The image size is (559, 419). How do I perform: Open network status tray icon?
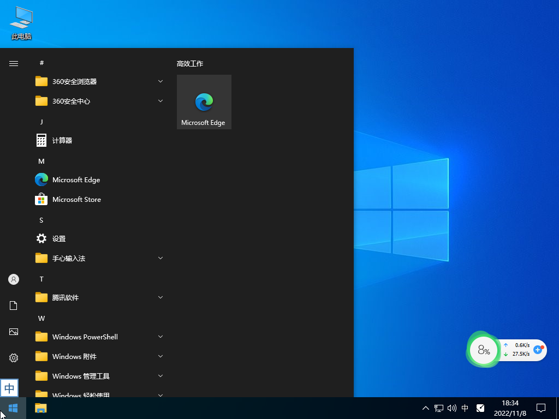[x=438, y=408]
